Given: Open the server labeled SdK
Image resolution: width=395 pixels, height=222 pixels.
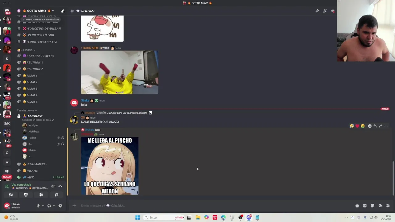Looking at the screenshot, I should pyautogui.click(x=7, y=123).
